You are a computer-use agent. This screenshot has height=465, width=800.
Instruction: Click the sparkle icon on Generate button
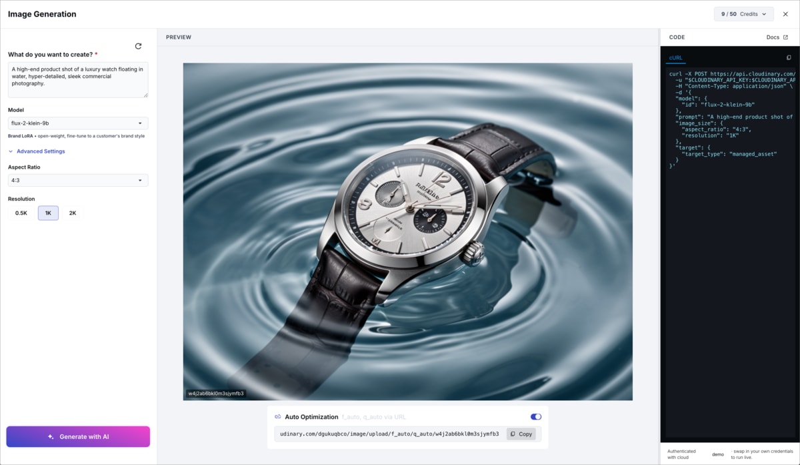(51, 436)
